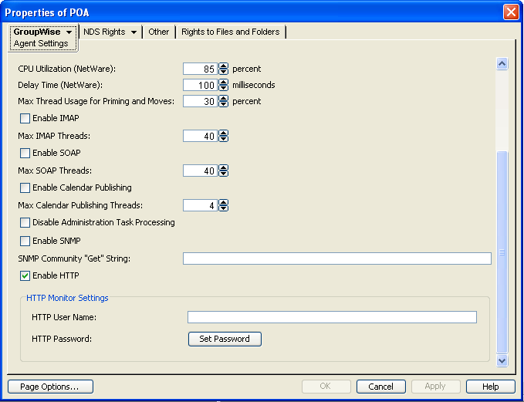Select the GroupWise tab label
This screenshot has width=524, height=402.
tap(37, 32)
